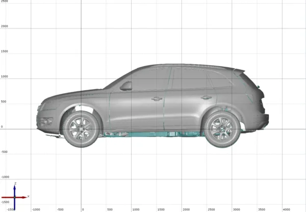This screenshot has width=306, height=212.
Task: Click the vertical axis label 2000
Action: [4, 26]
